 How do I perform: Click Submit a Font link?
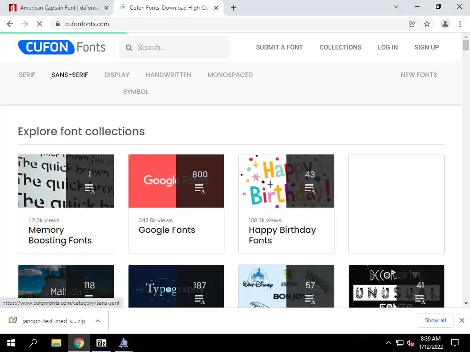pyautogui.click(x=280, y=47)
